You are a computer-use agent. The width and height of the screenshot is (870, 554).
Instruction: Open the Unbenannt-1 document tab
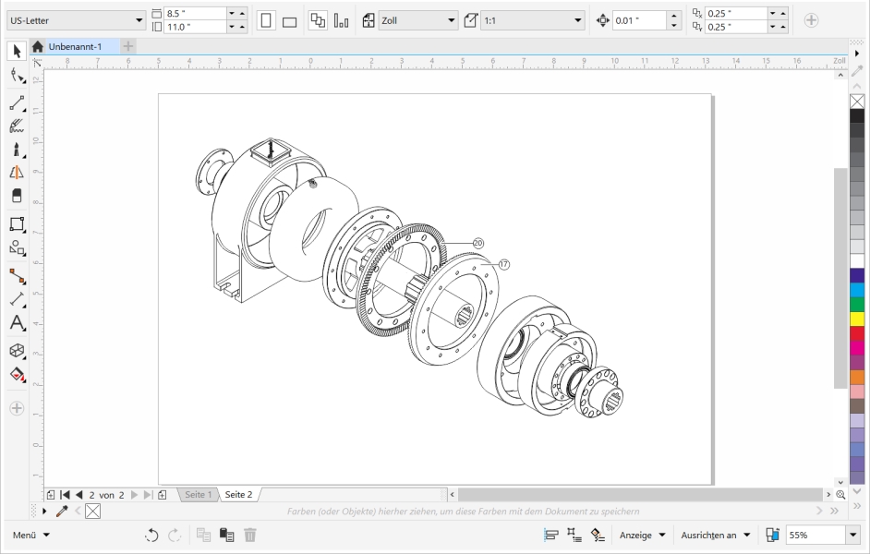(x=74, y=46)
